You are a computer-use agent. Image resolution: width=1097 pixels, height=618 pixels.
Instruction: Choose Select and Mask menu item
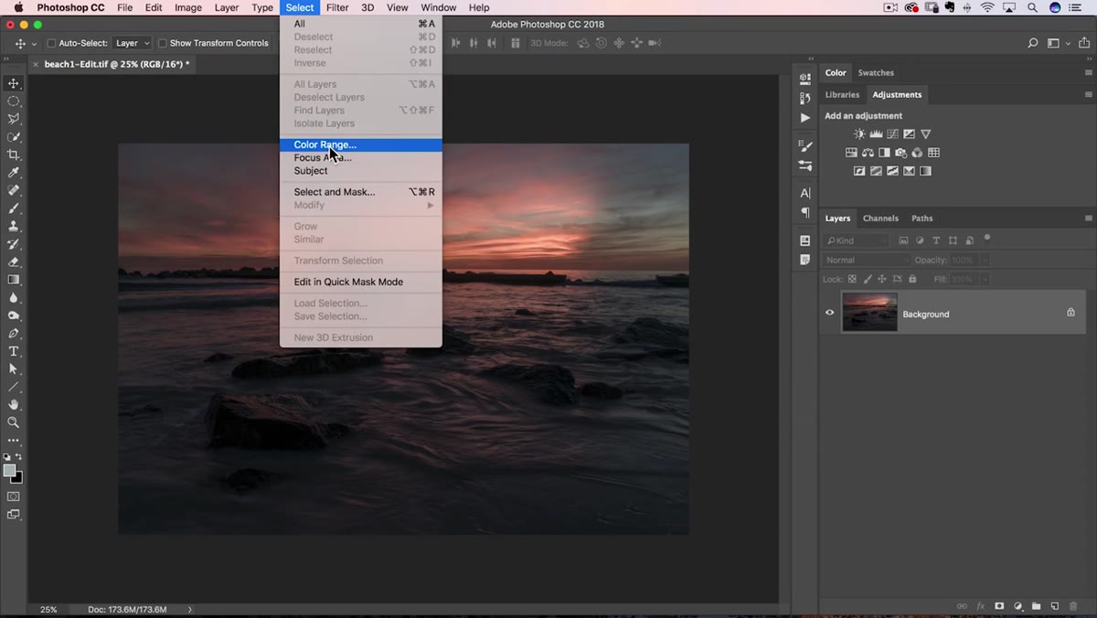point(360,192)
